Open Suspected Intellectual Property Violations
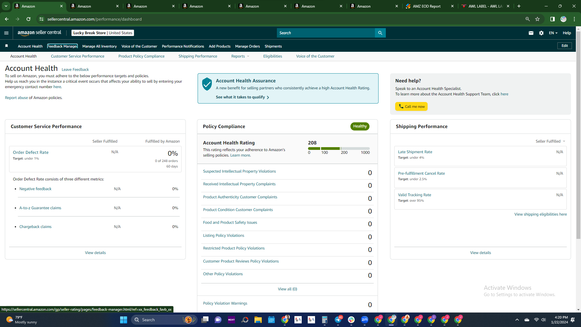This screenshot has width=581, height=327. [x=239, y=171]
